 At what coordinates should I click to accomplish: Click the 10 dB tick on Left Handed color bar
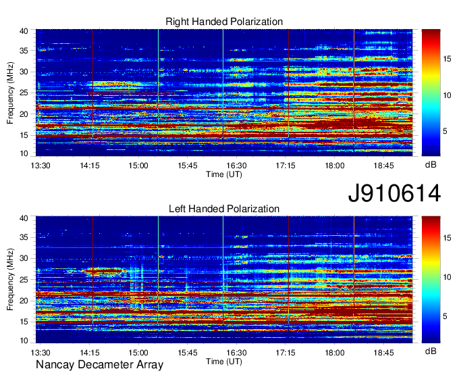point(447,277)
